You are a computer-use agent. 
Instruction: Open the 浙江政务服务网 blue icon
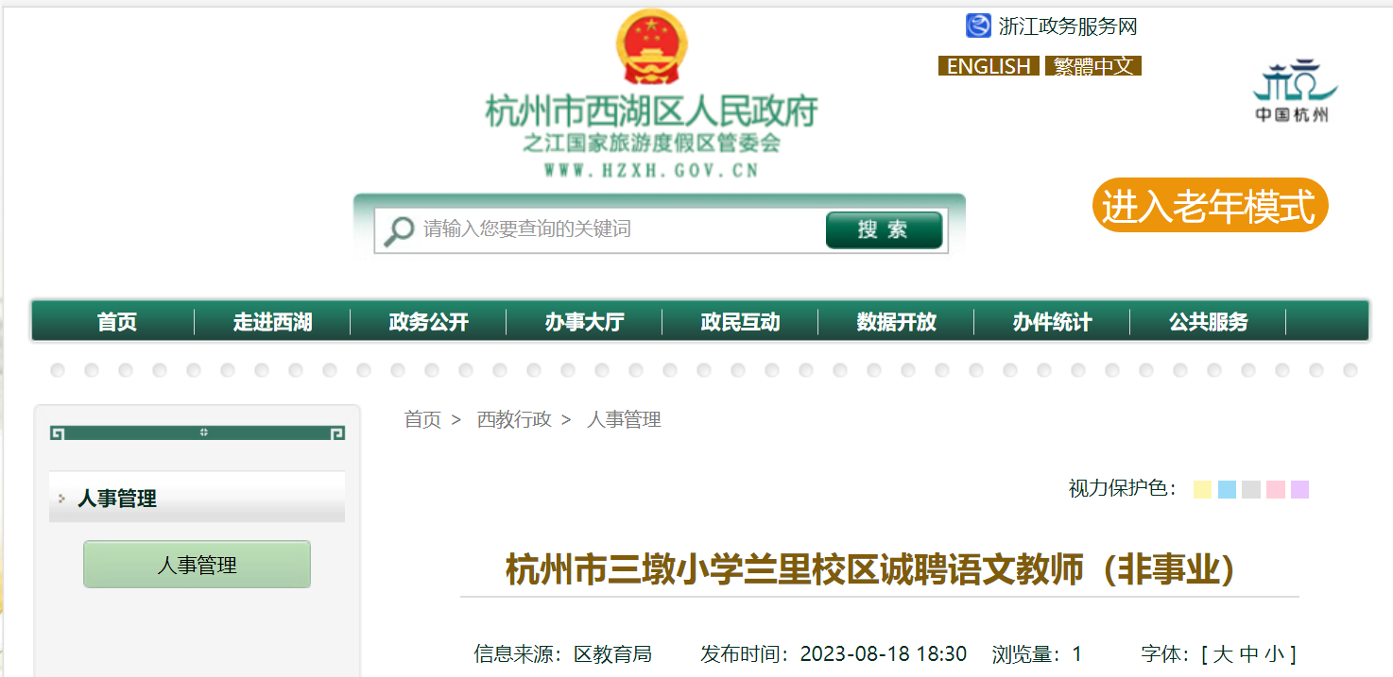click(x=978, y=25)
